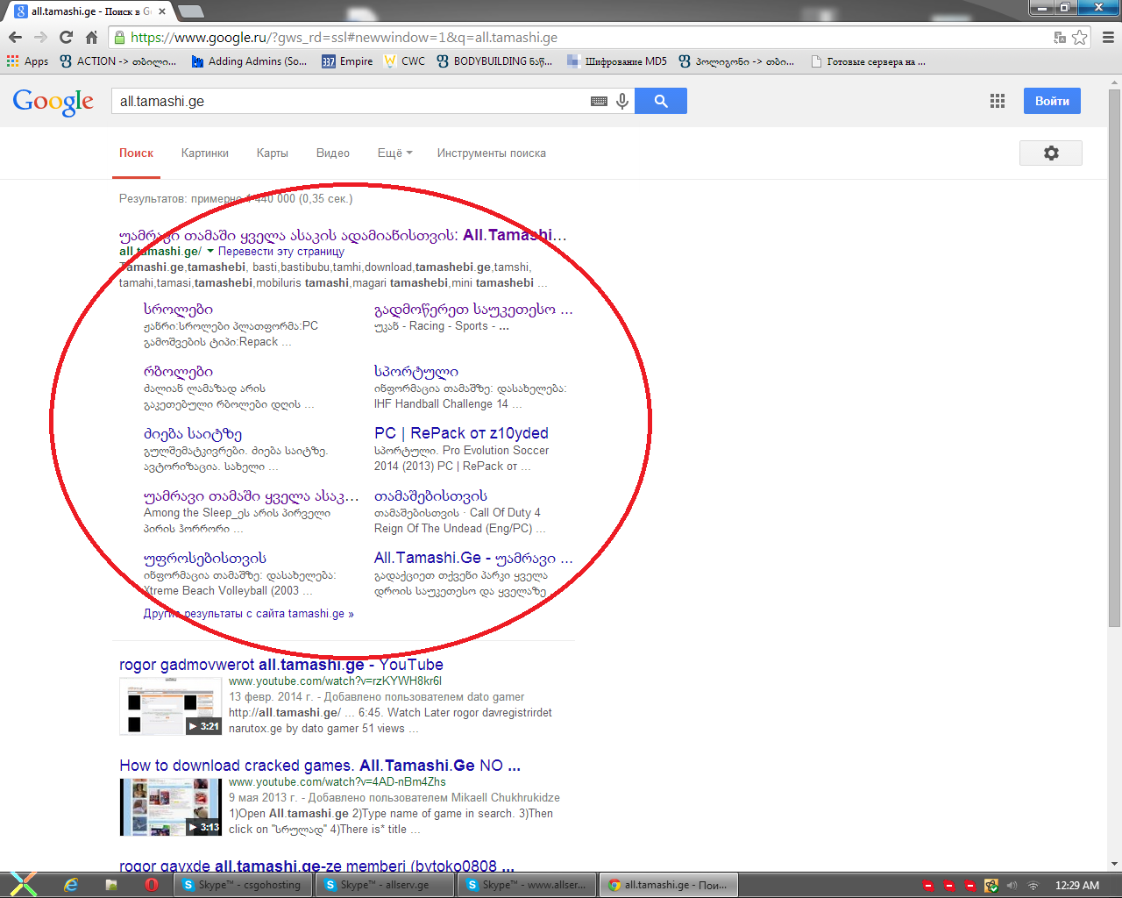Open the PC | RePack от z10yded sitelink
This screenshot has height=898, width=1122.
pos(461,433)
